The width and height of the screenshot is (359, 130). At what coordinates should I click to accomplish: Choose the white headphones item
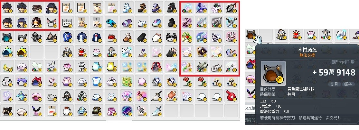[x=7, y=81]
